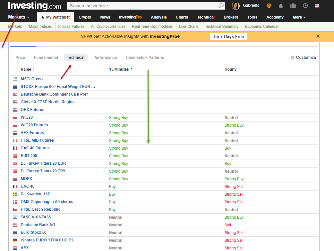
Task: Expand the Markets dropdown menu
Action: 19,17
